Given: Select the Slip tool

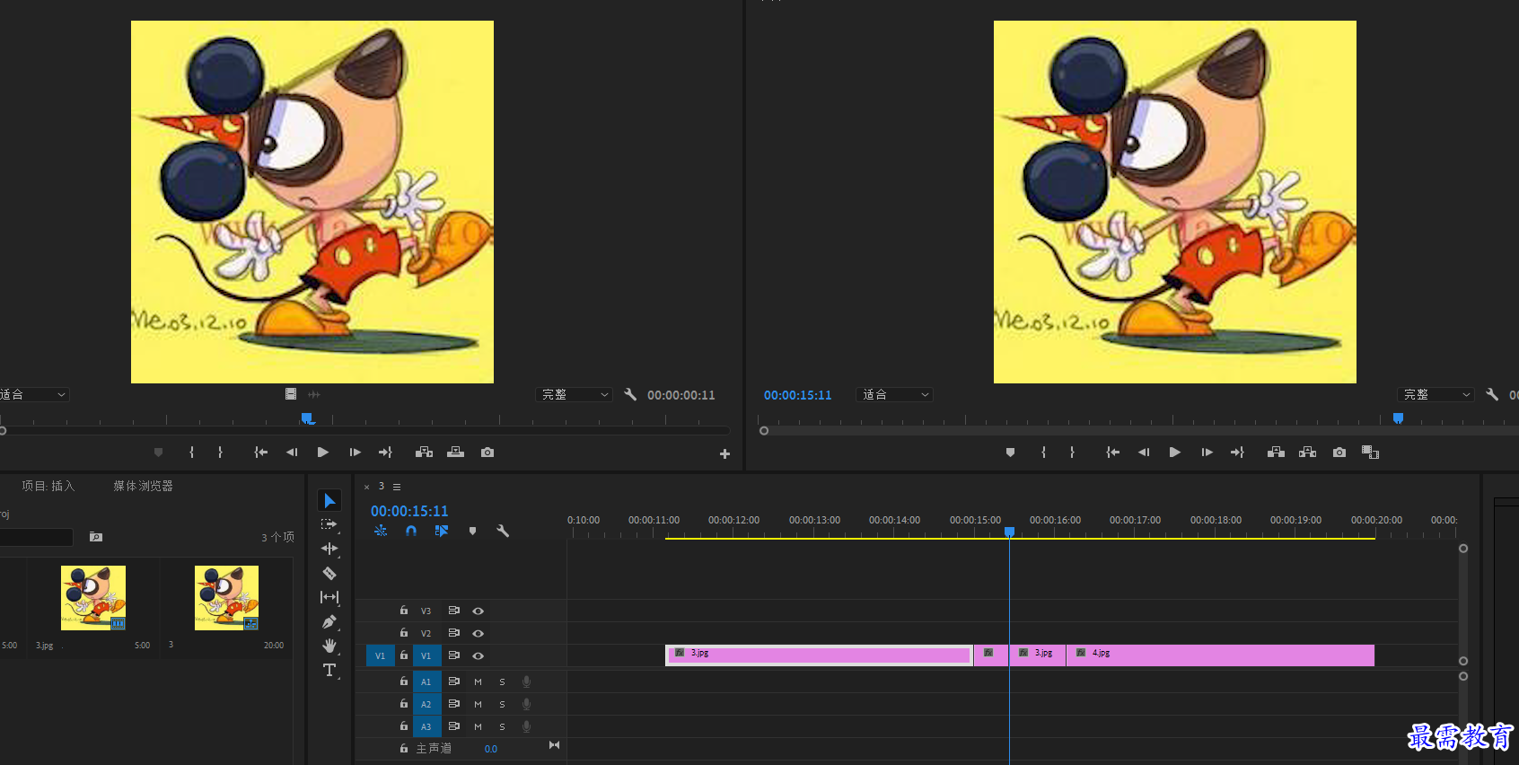Looking at the screenshot, I should (329, 597).
